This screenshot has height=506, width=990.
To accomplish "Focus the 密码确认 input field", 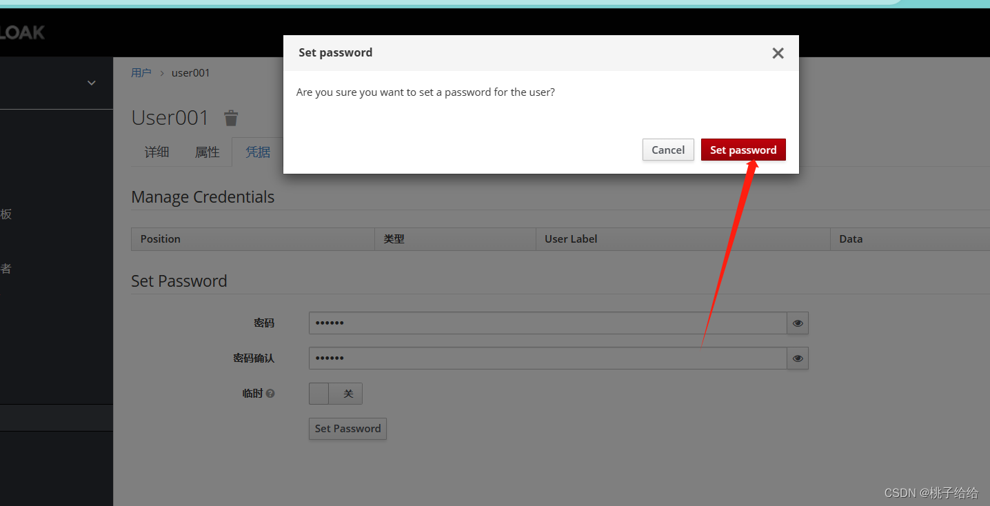I will (548, 358).
